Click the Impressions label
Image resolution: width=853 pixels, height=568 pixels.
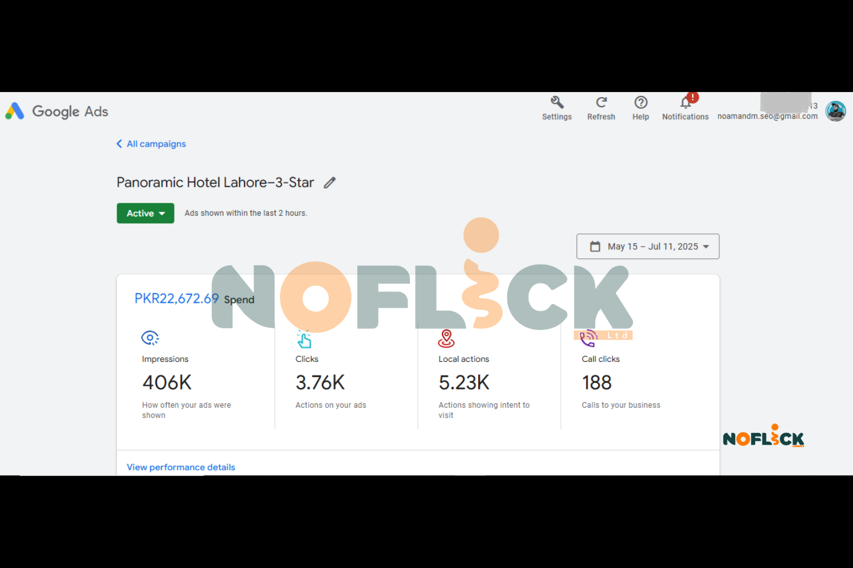pos(165,359)
